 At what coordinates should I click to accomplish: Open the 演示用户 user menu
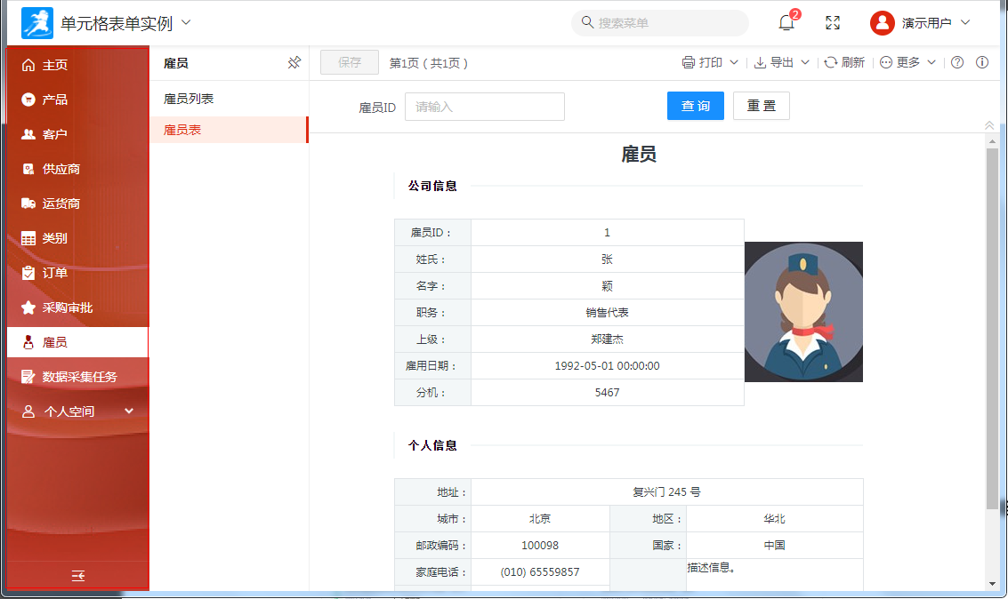920,23
